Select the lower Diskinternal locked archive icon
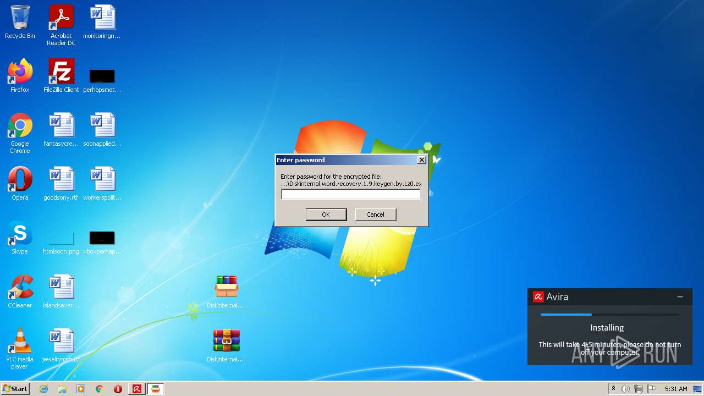This screenshot has height=396, width=704. (x=226, y=345)
